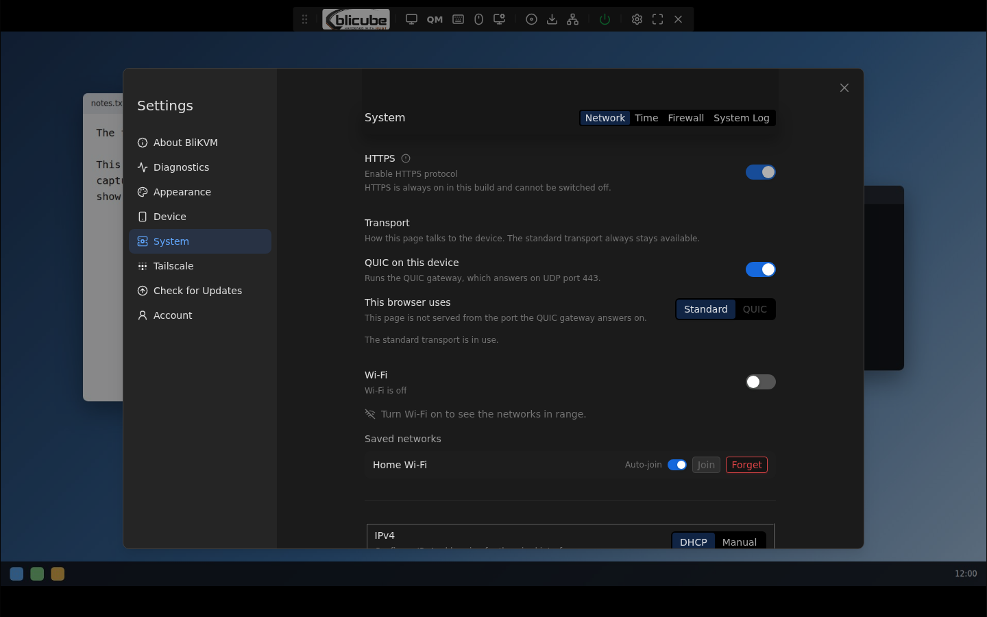Viewport: 987px width, 617px height.
Task: Select Device in settings sidebar
Action: pos(200,217)
